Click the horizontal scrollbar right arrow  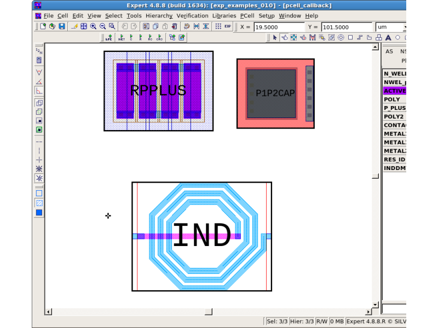coord(368,312)
